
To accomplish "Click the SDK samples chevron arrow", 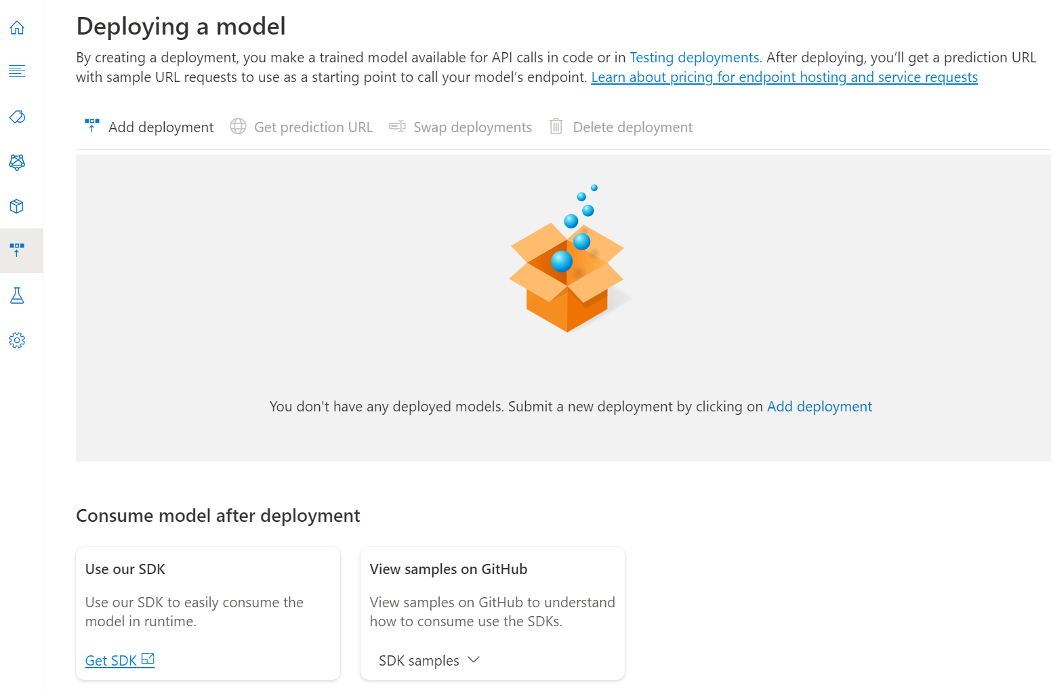I will (474, 660).
